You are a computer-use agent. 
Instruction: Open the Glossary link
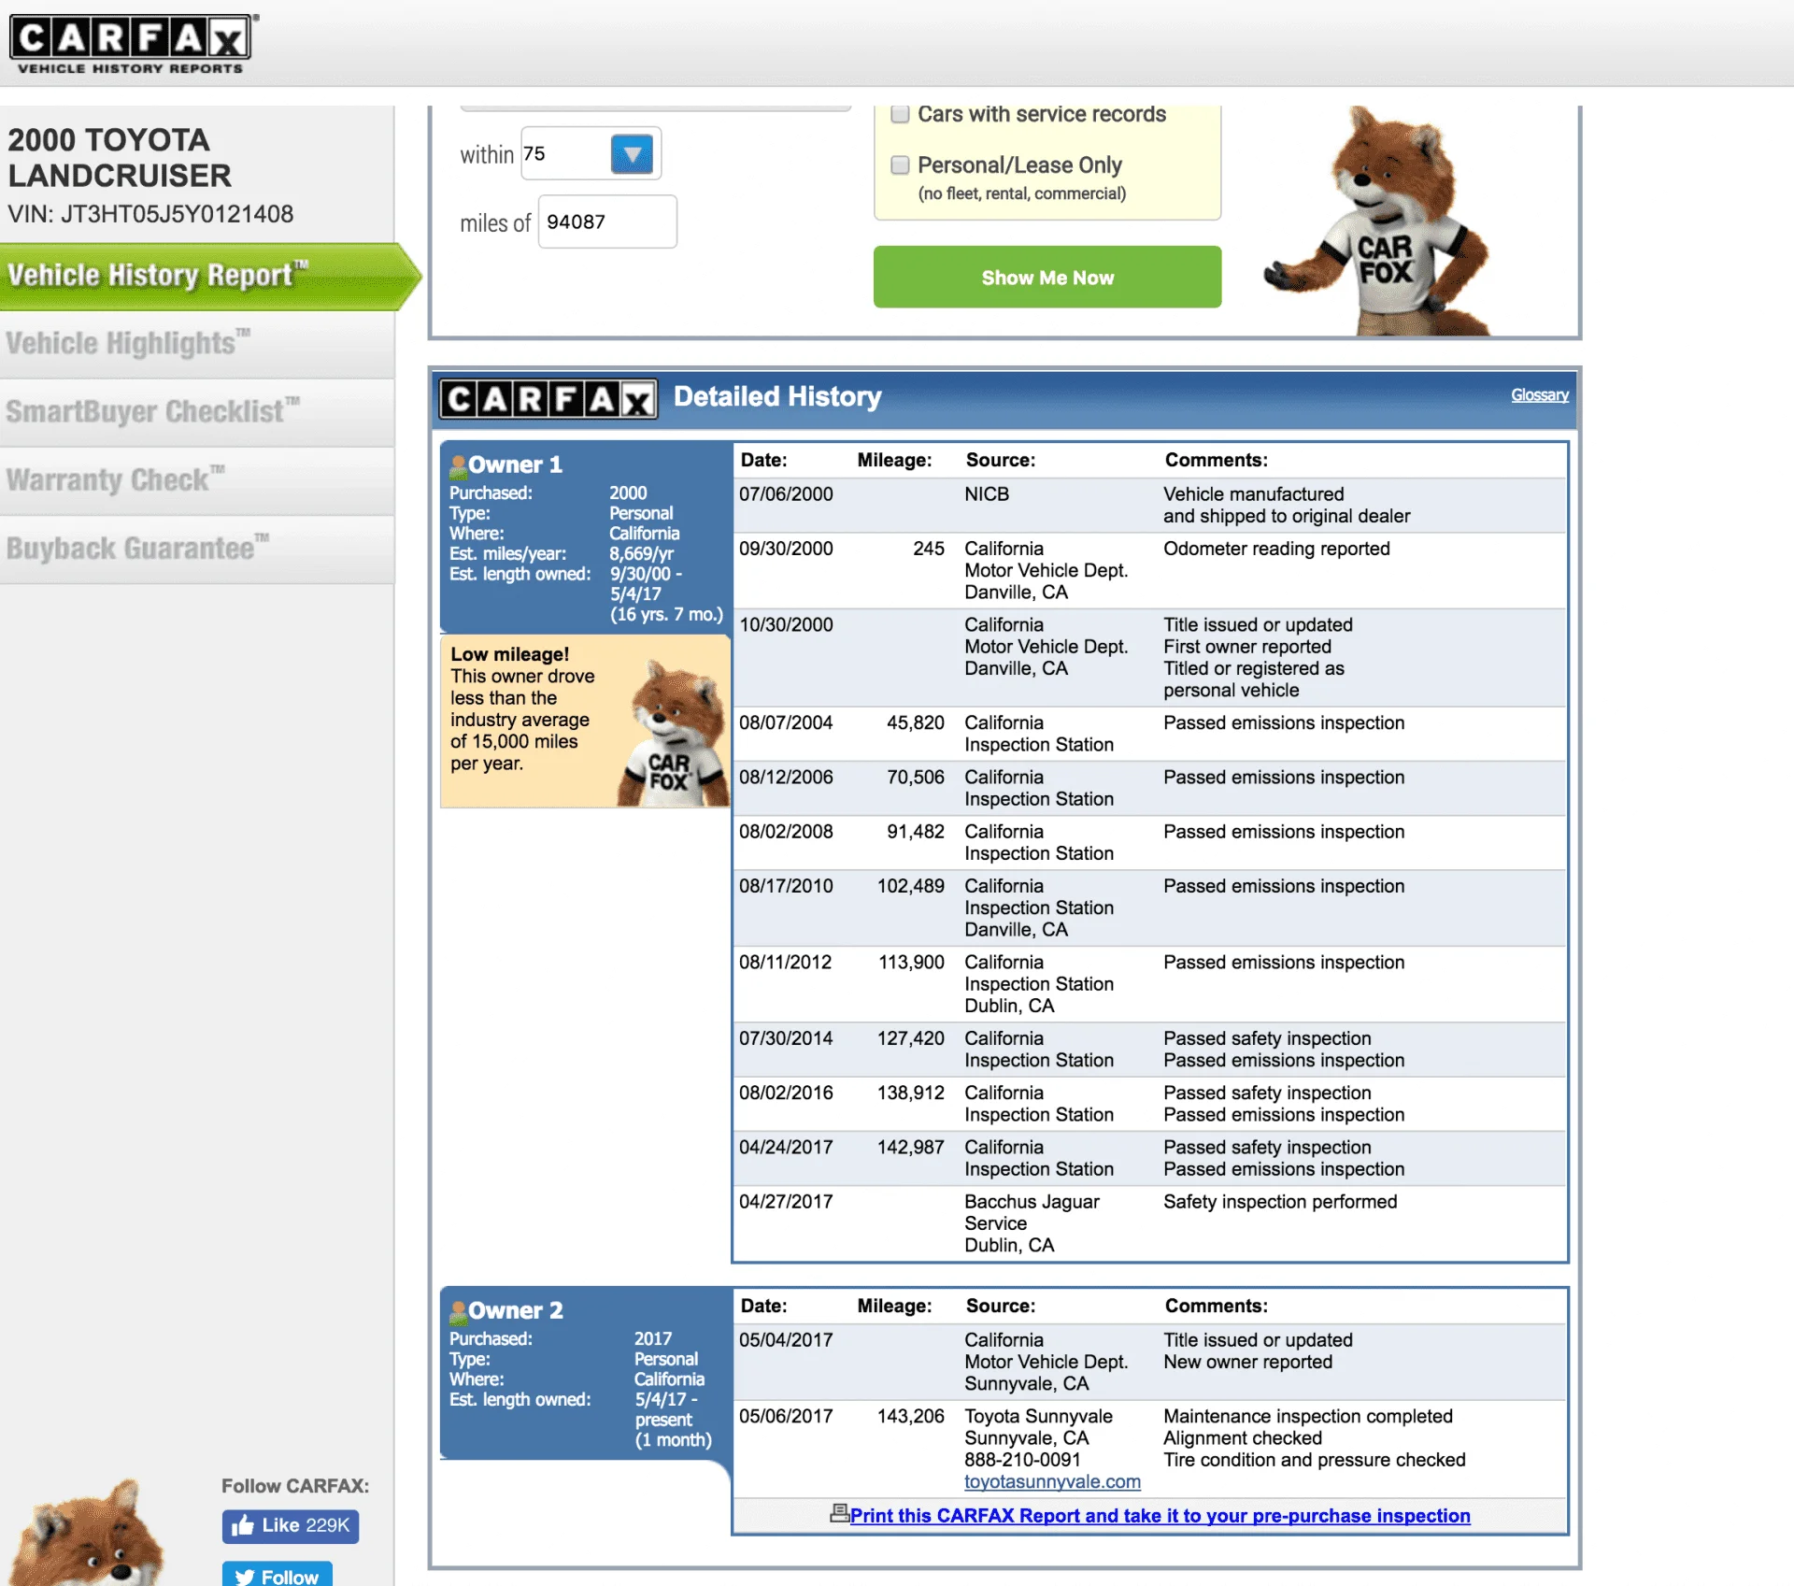point(1539,395)
